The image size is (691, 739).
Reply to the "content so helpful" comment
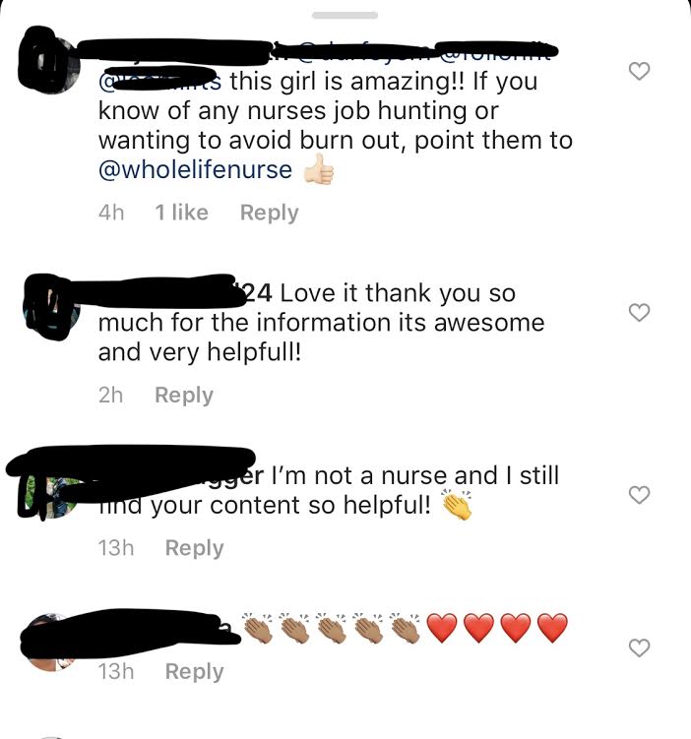click(194, 548)
